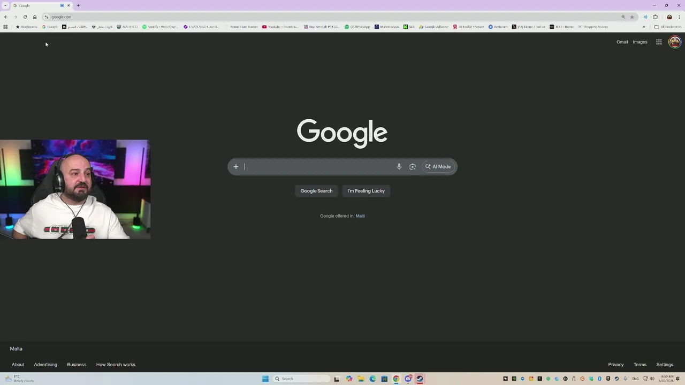Open the Shopping history bookmark
The height and width of the screenshot is (385, 685).
click(592, 27)
